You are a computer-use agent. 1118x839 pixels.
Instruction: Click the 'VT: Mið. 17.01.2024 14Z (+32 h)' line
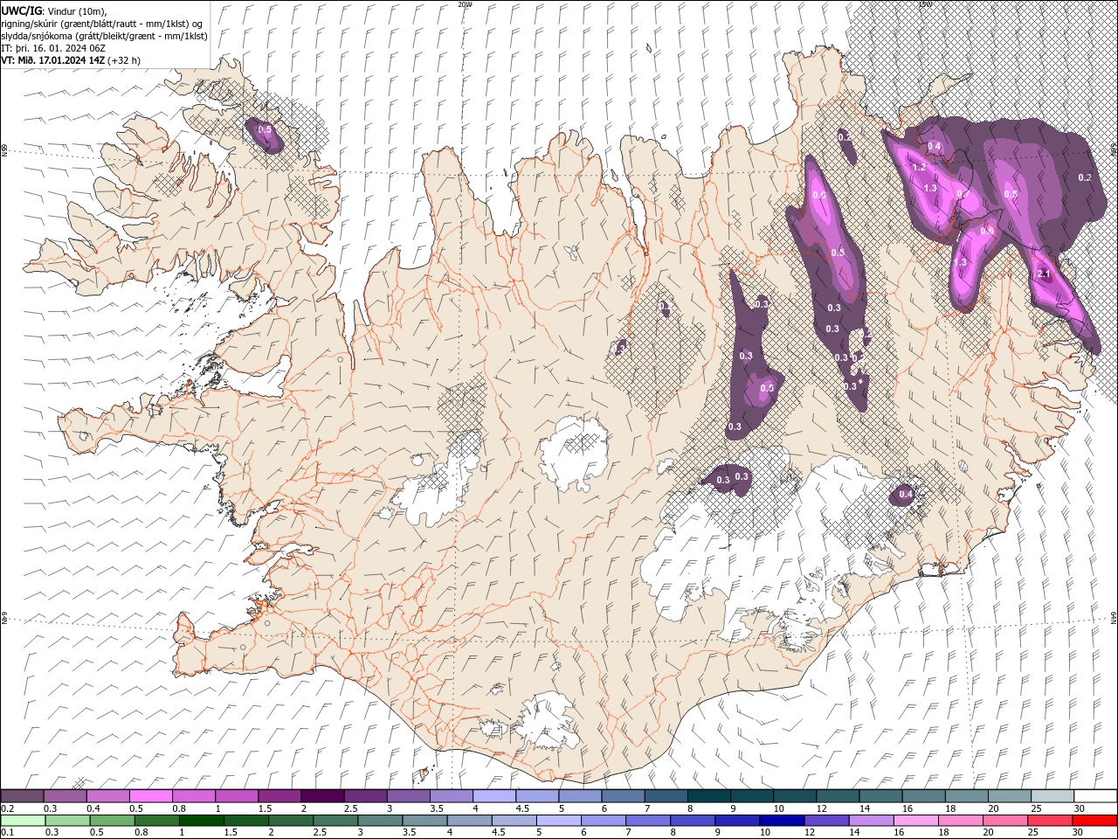click(x=71, y=60)
